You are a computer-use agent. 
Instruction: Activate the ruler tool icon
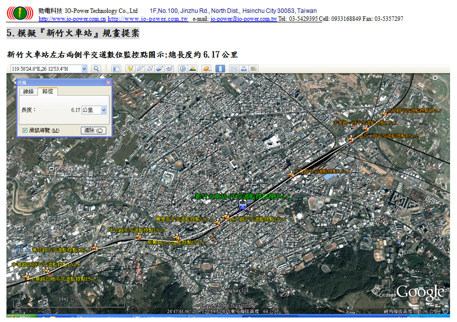point(220,68)
